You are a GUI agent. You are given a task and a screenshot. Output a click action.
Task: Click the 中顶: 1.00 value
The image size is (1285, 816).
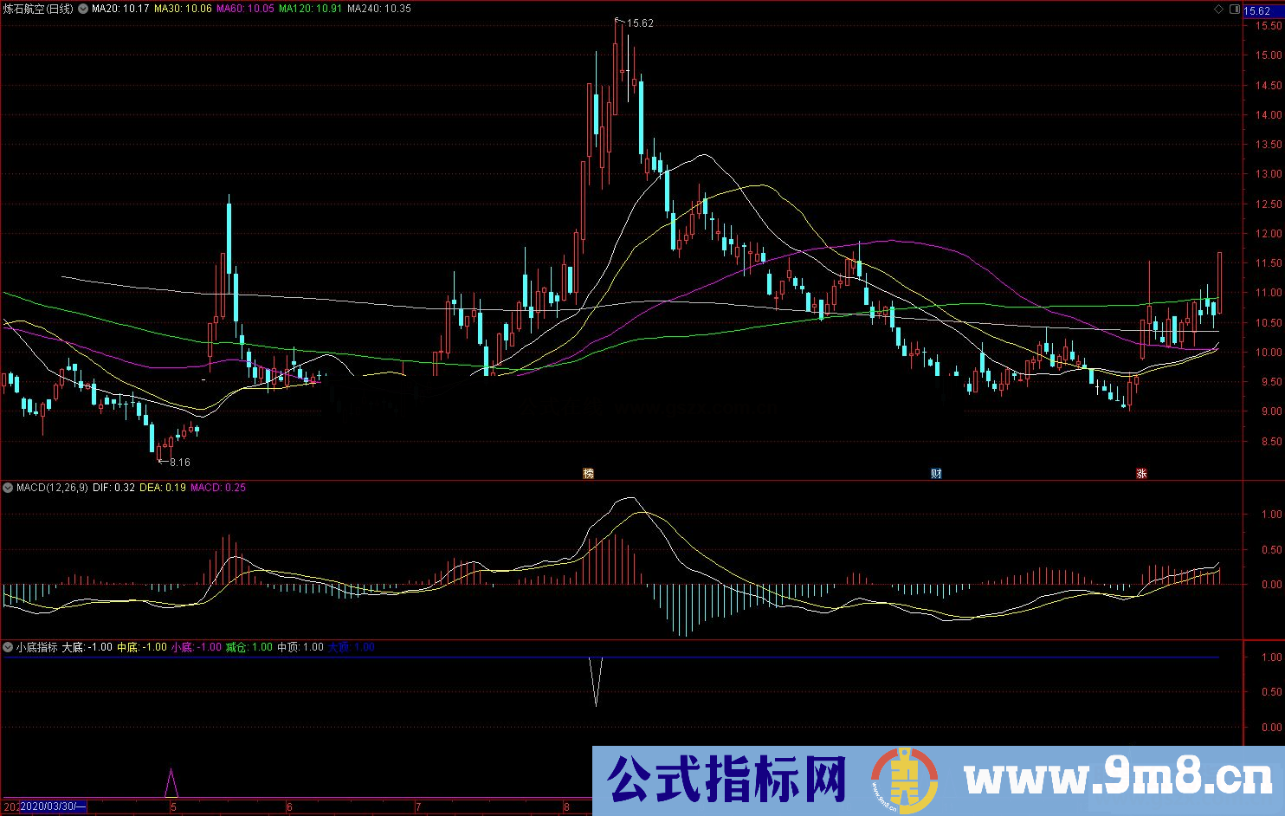click(300, 647)
